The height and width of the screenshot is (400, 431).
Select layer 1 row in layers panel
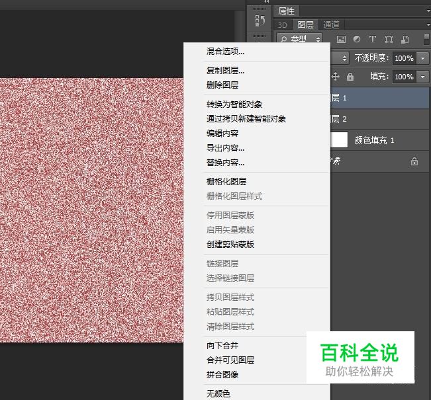point(379,98)
